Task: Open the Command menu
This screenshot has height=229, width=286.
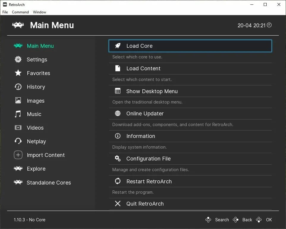Action: point(20,12)
